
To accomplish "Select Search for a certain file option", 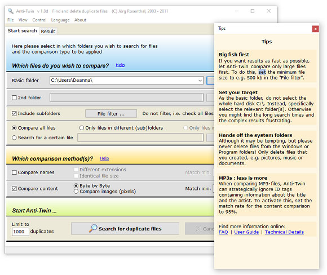I will click(14, 137).
